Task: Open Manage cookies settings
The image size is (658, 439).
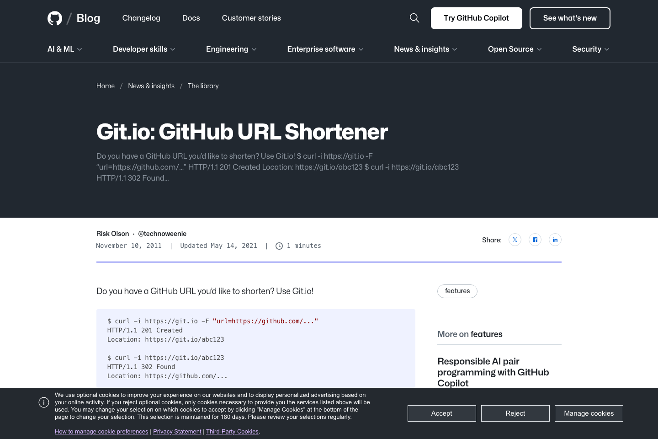Action: click(589, 413)
